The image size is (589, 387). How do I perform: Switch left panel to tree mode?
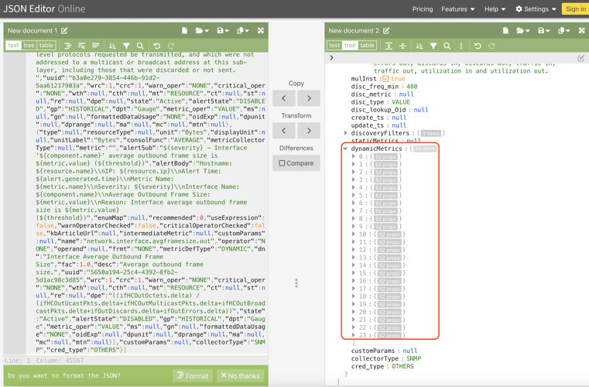29,46
